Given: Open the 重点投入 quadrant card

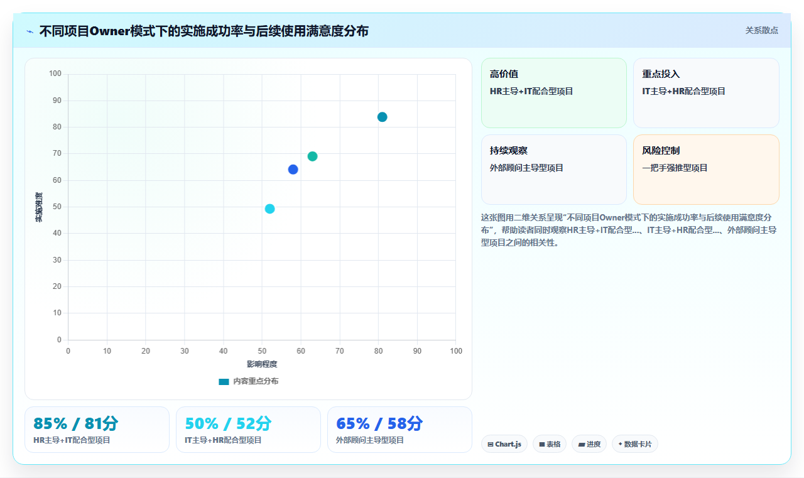Looking at the screenshot, I should click(706, 93).
